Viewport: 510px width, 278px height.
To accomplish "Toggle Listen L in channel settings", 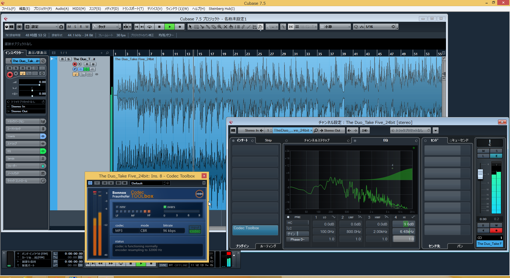I will point(483,156).
